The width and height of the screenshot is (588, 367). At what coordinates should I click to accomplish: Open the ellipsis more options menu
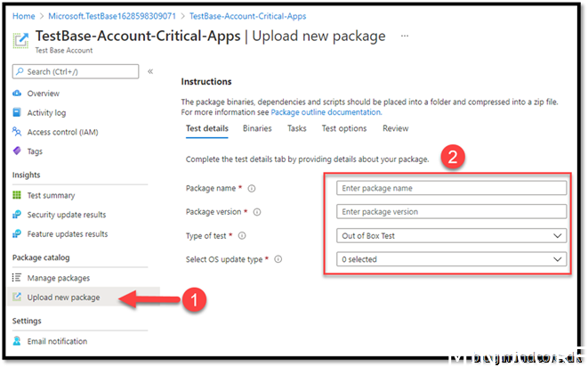click(405, 36)
